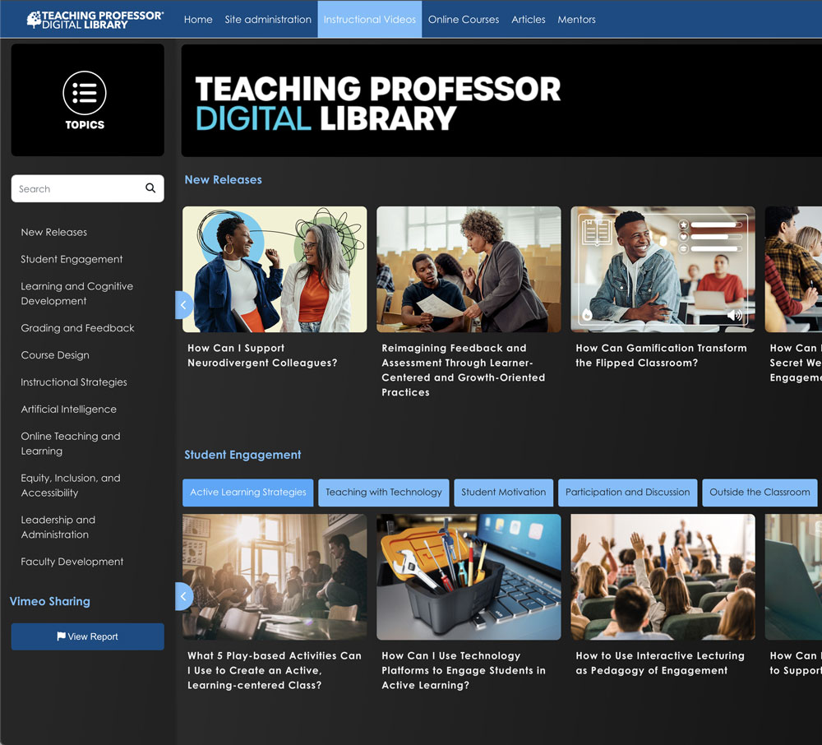The image size is (822, 745).
Task: Click the Teaching Professor Digital Library logo
Action: [95, 20]
